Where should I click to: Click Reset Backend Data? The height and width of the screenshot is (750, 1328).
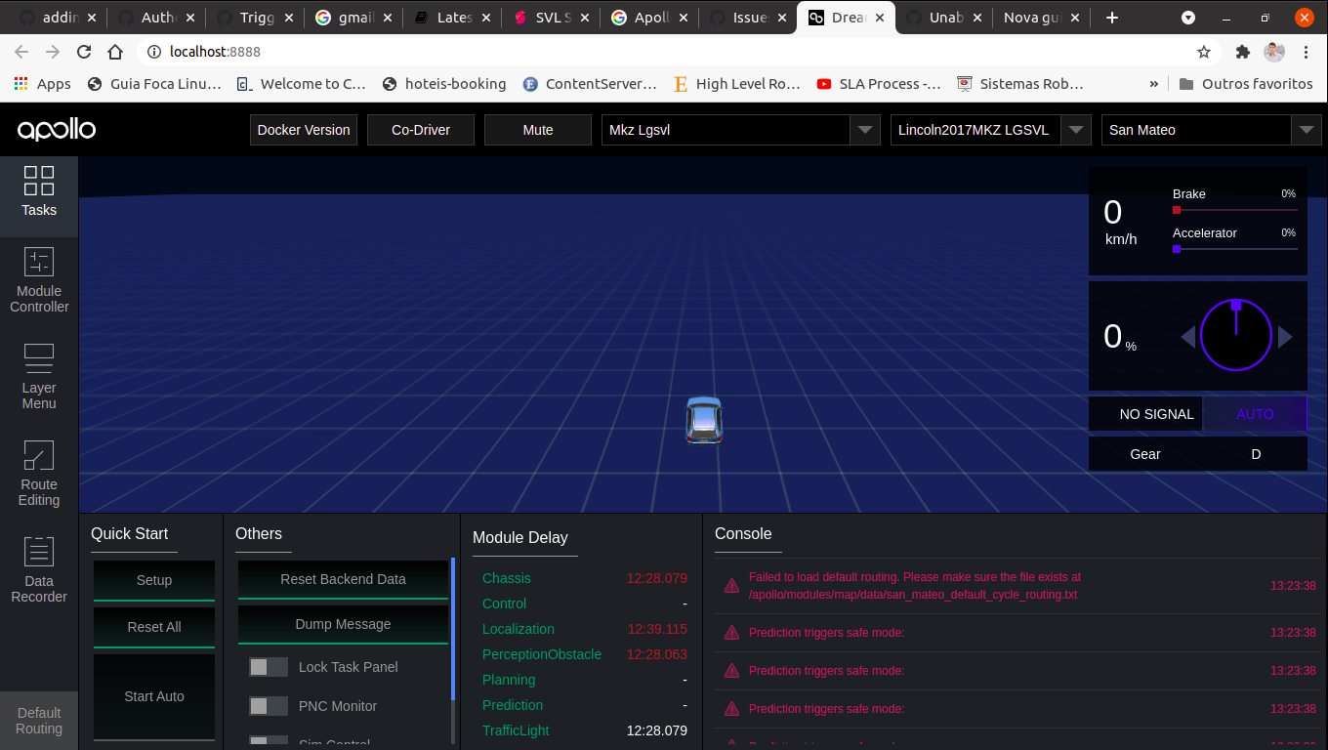pos(343,579)
